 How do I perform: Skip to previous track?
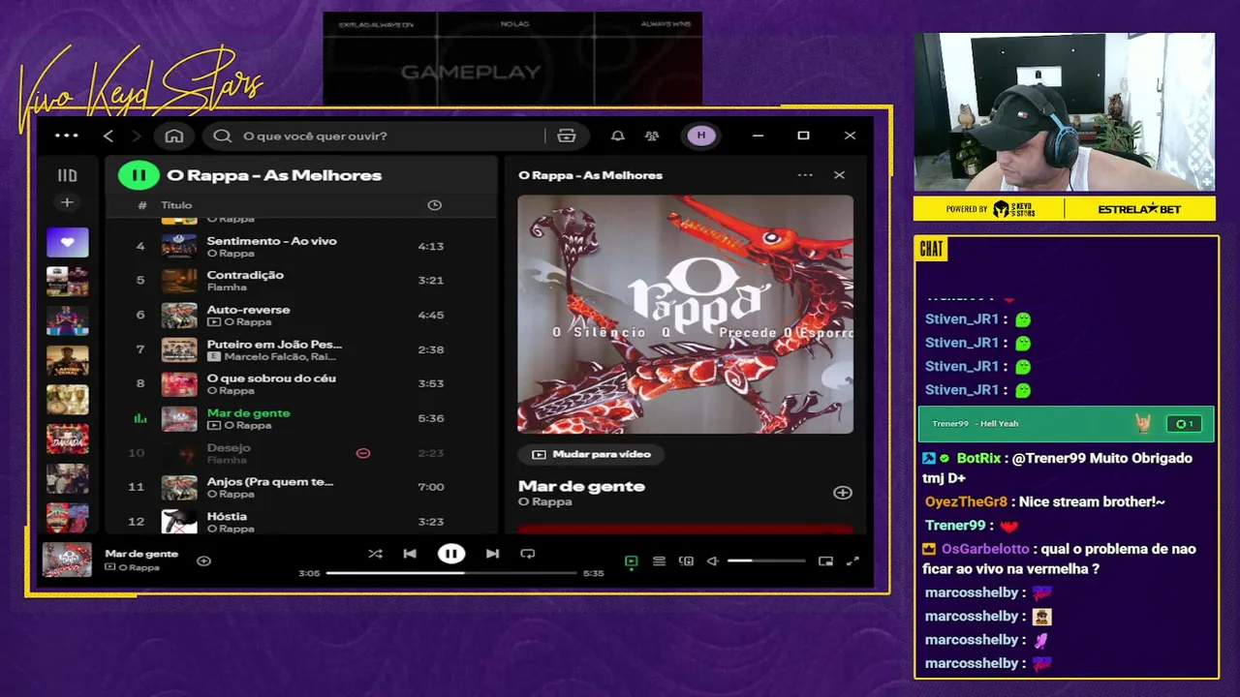(x=410, y=554)
